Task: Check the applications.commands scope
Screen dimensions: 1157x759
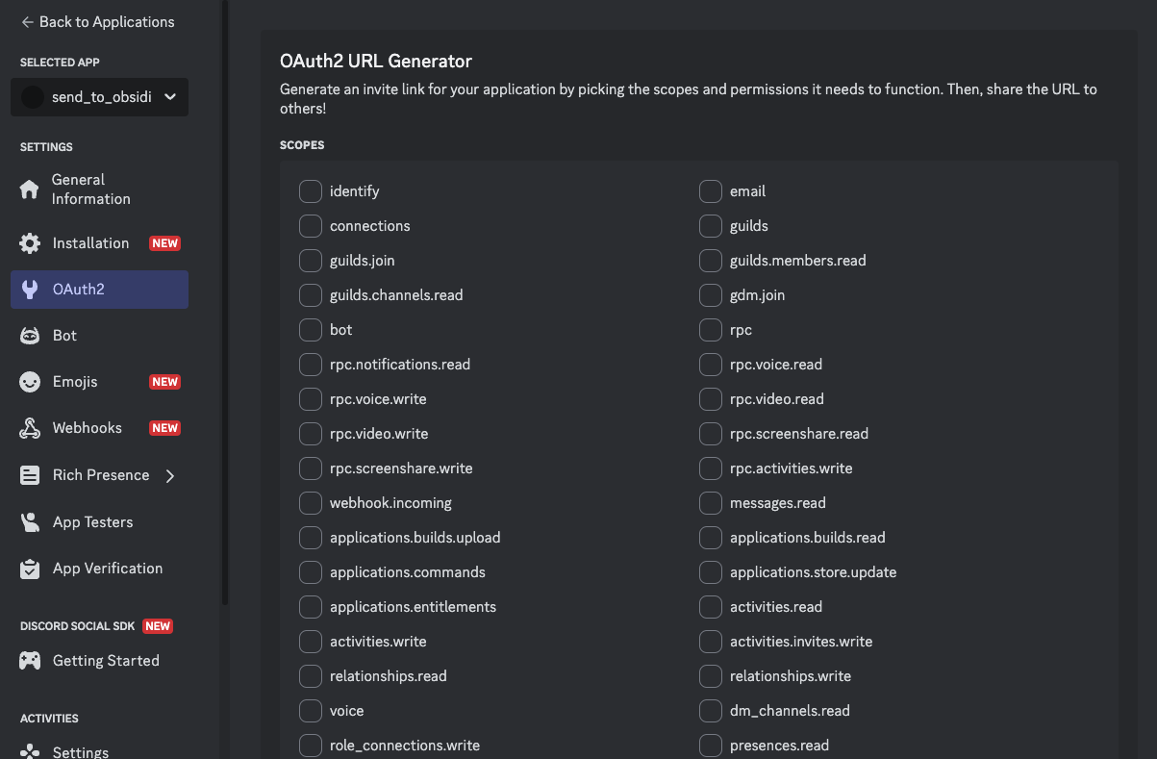Action: [x=310, y=572]
